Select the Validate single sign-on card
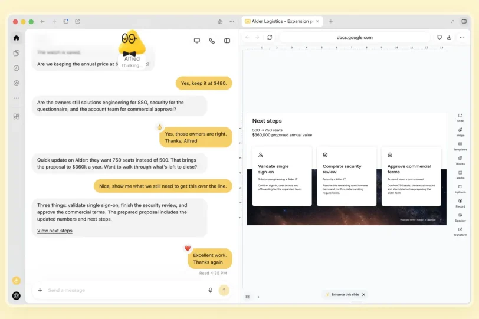The width and height of the screenshot is (479, 319). [x=282, y=176]
